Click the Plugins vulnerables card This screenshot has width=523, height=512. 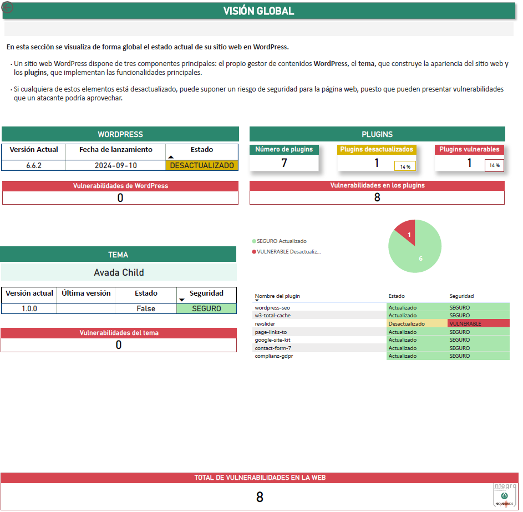(x=469, y=158)
